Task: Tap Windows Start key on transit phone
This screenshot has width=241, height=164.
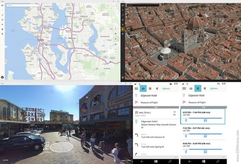Action: [204, 161]
